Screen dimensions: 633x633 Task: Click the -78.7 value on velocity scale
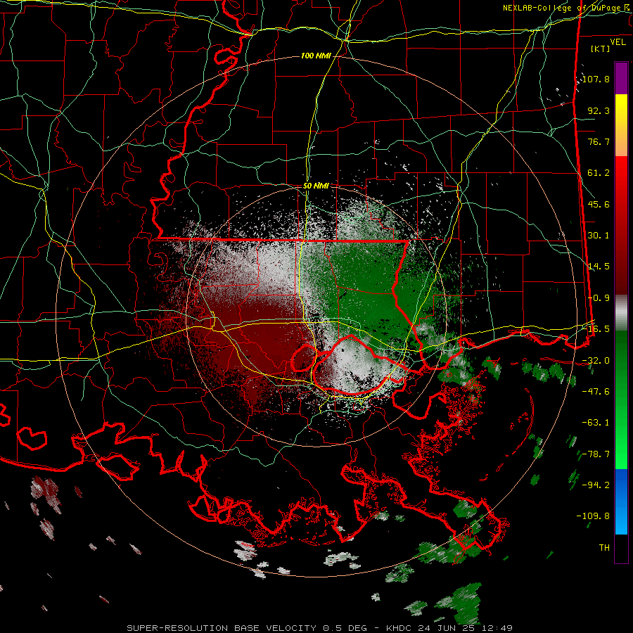[x=596, y=454]
